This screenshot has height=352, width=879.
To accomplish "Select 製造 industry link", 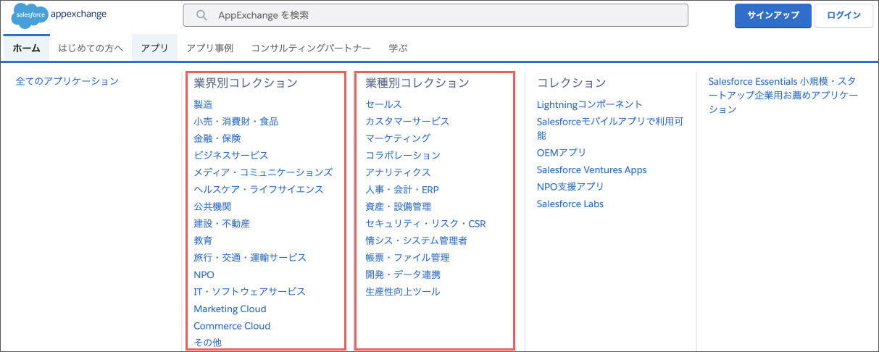I will point(203,104).
